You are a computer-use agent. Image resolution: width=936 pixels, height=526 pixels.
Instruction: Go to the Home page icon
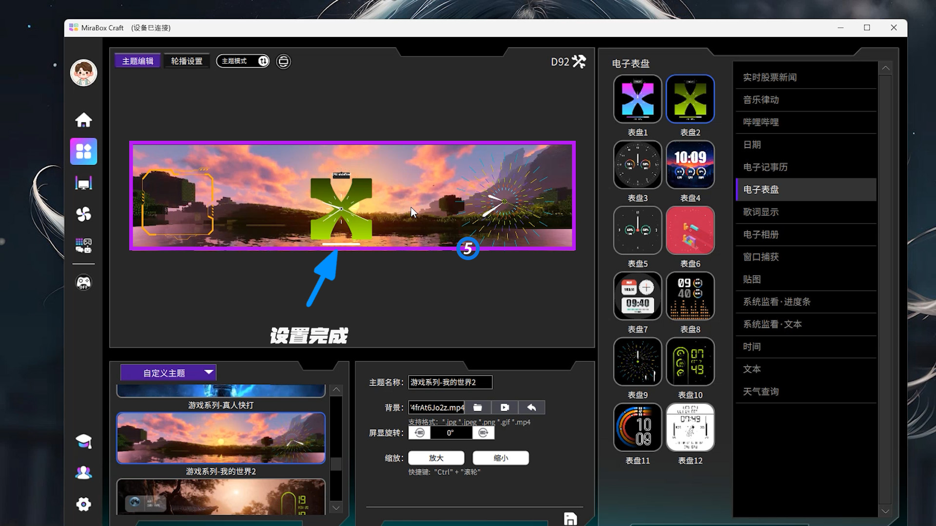83,120
